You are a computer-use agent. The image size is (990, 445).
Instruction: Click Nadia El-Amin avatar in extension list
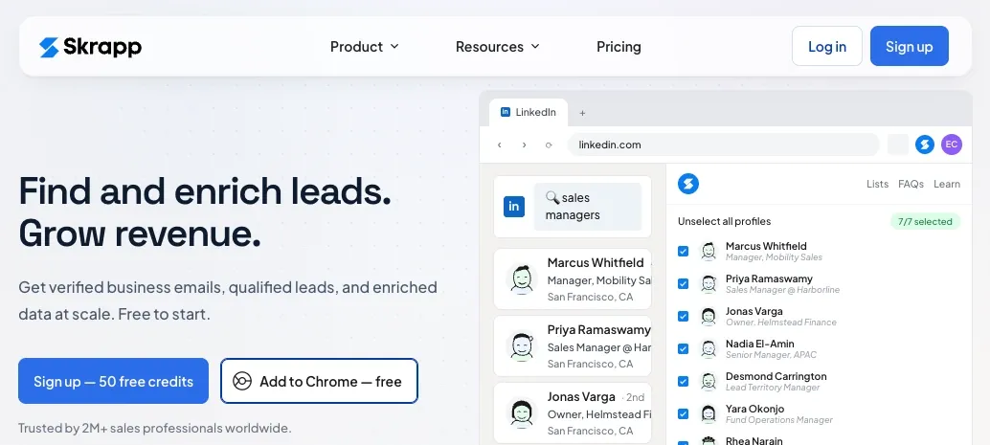709,348
